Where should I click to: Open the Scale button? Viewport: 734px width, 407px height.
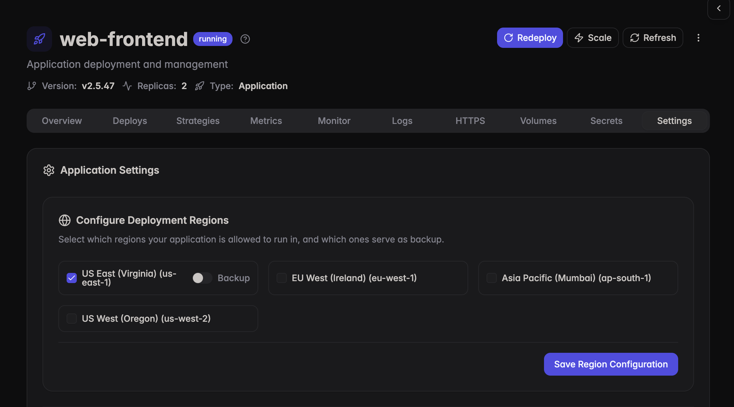coord(593,38)
